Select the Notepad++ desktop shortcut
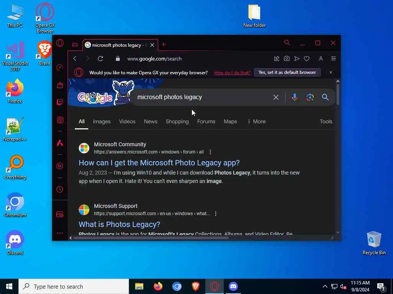Screen dimensions: 393x294 pyautogui.click(x=15, y=129)
